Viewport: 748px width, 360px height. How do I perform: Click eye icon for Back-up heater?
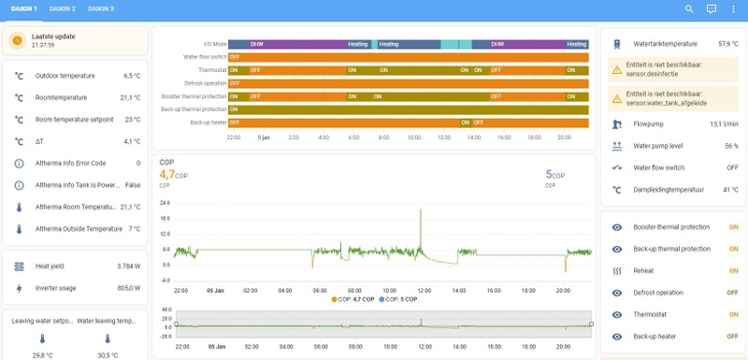(617, 337)
